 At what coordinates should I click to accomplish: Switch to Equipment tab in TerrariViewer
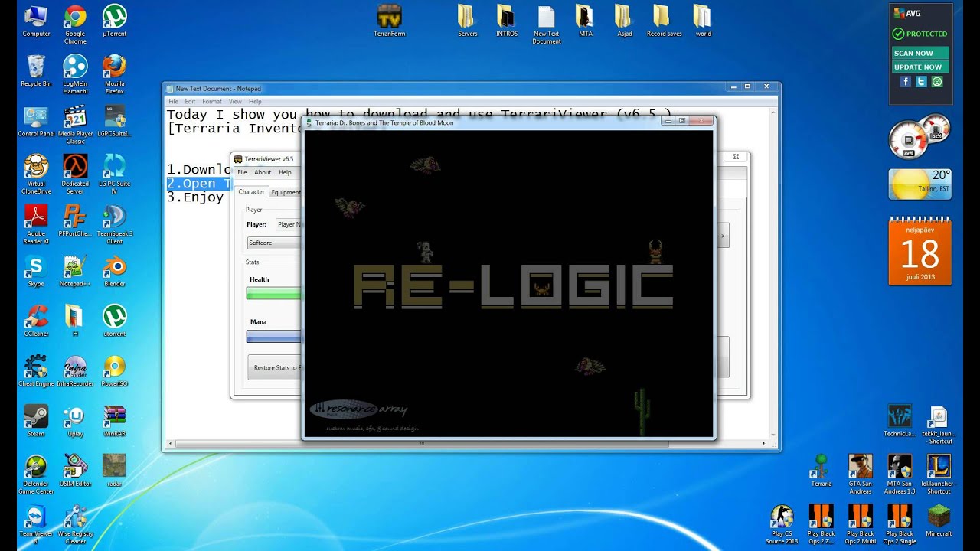click(286, 192)
